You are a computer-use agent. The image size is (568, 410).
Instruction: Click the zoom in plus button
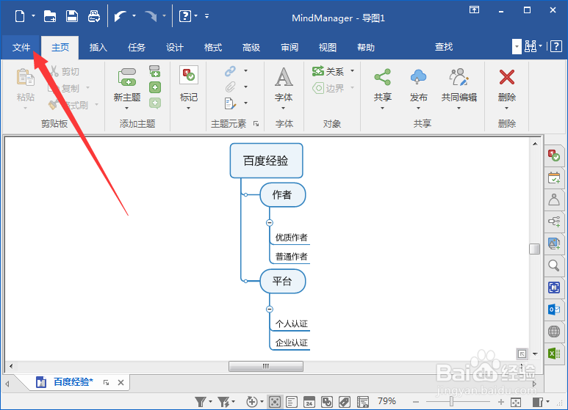click(x=501, y=402)
